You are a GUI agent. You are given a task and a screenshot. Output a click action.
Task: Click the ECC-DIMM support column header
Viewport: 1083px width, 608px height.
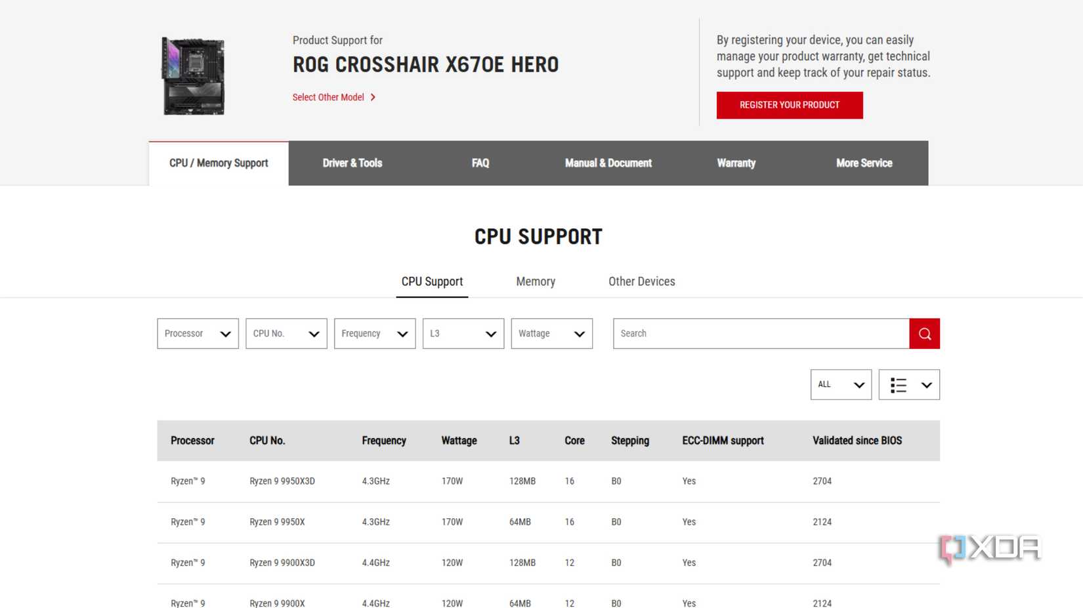pyautogui.click(x=723, y=441)
